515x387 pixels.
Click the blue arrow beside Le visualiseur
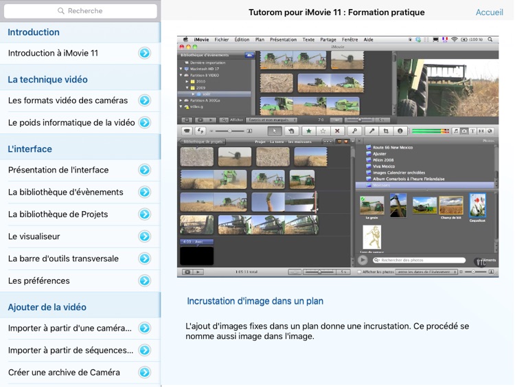tap(144, 236)
